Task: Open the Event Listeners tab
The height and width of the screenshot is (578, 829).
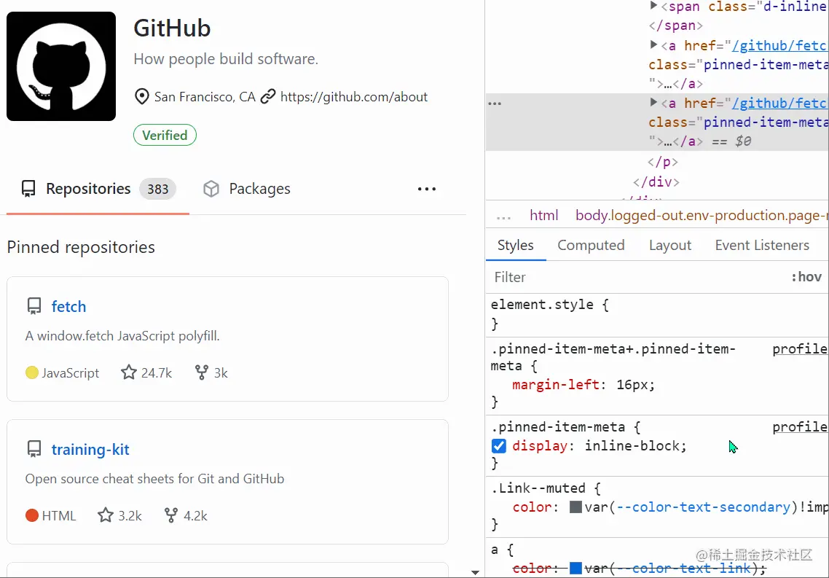Action: [x=762, y=246]
